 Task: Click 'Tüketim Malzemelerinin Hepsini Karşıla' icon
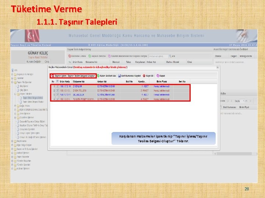[109, 56]
